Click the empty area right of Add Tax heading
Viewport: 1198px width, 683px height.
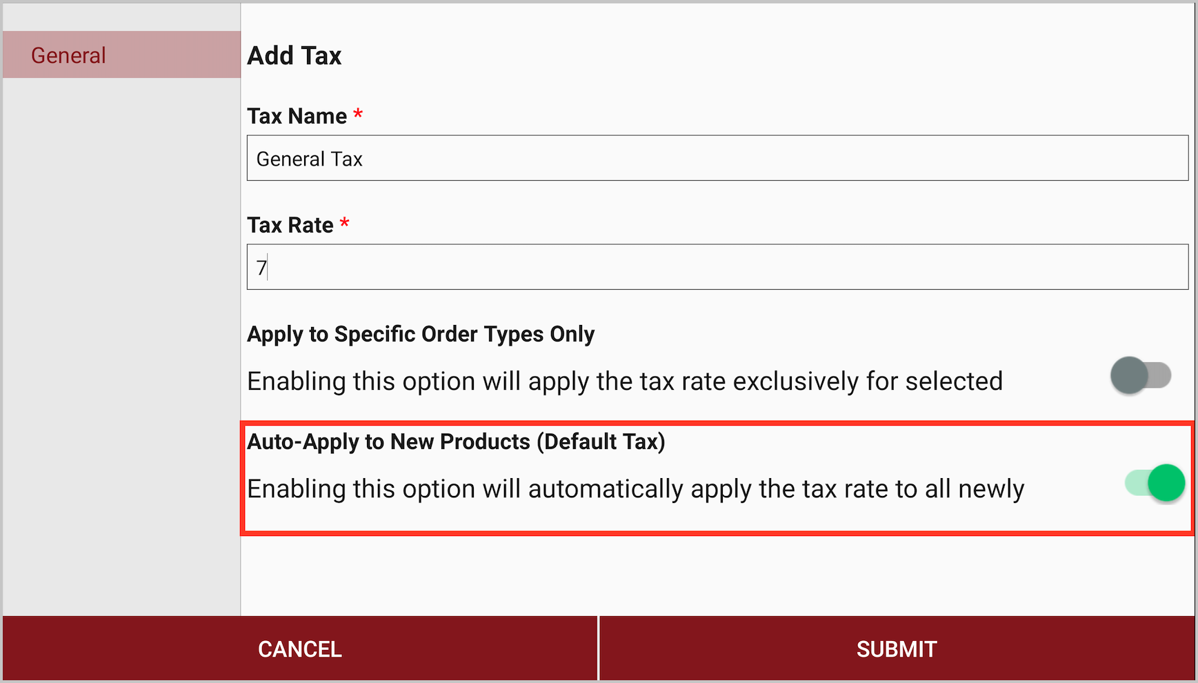click(x=759, y=56)
